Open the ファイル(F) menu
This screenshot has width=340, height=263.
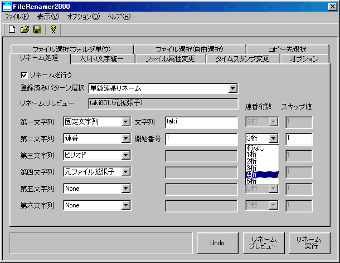17,17
